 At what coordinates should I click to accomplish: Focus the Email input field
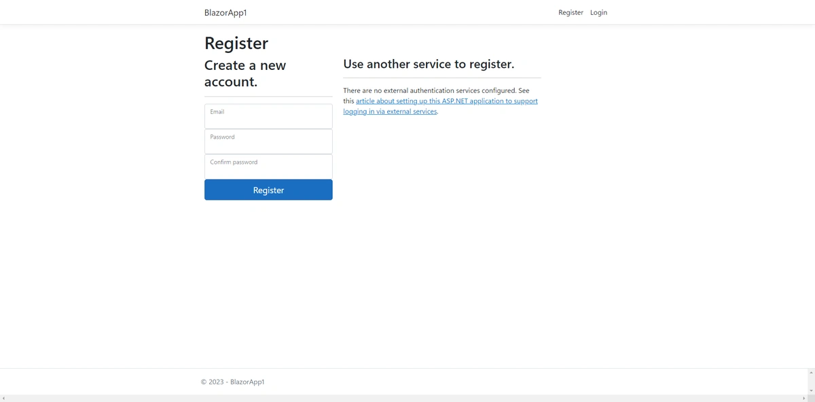268,117
